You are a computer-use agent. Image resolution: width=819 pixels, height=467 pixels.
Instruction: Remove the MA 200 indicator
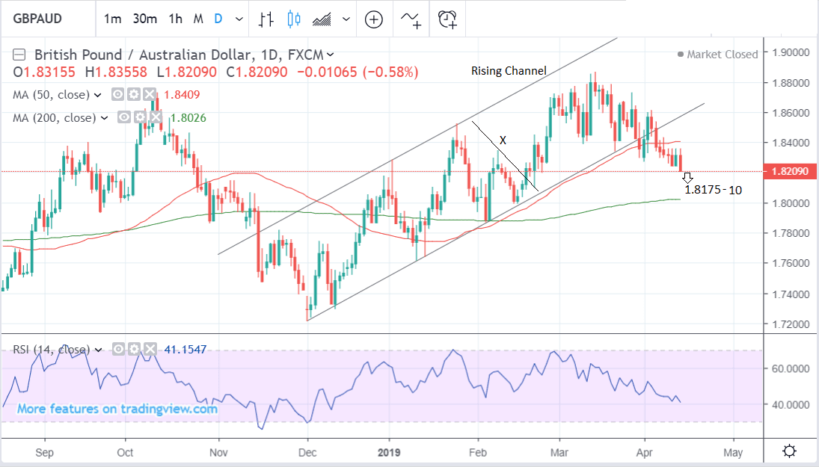[155, 117]
